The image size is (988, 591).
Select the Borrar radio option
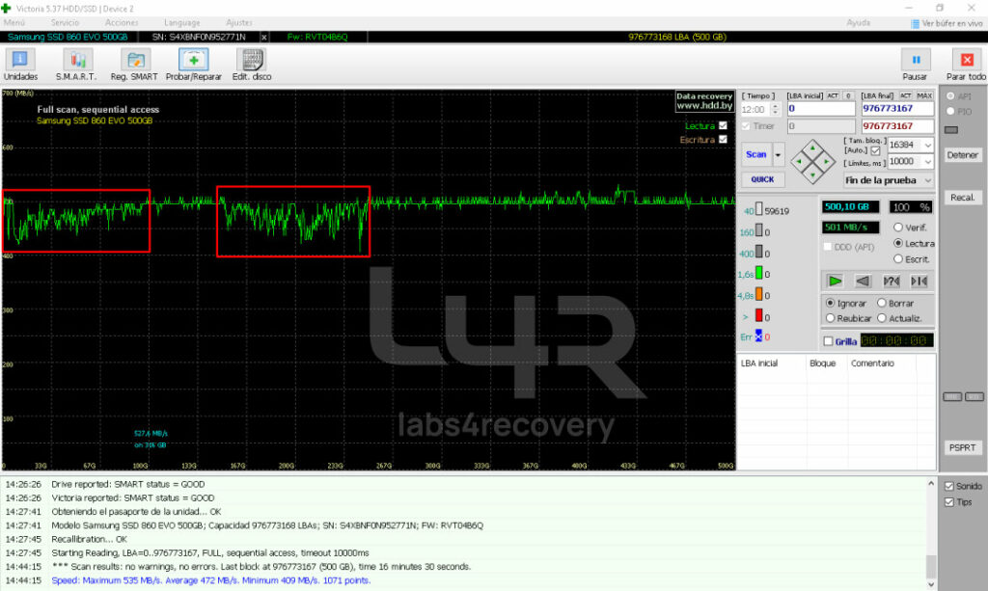(x=882, y=303)
